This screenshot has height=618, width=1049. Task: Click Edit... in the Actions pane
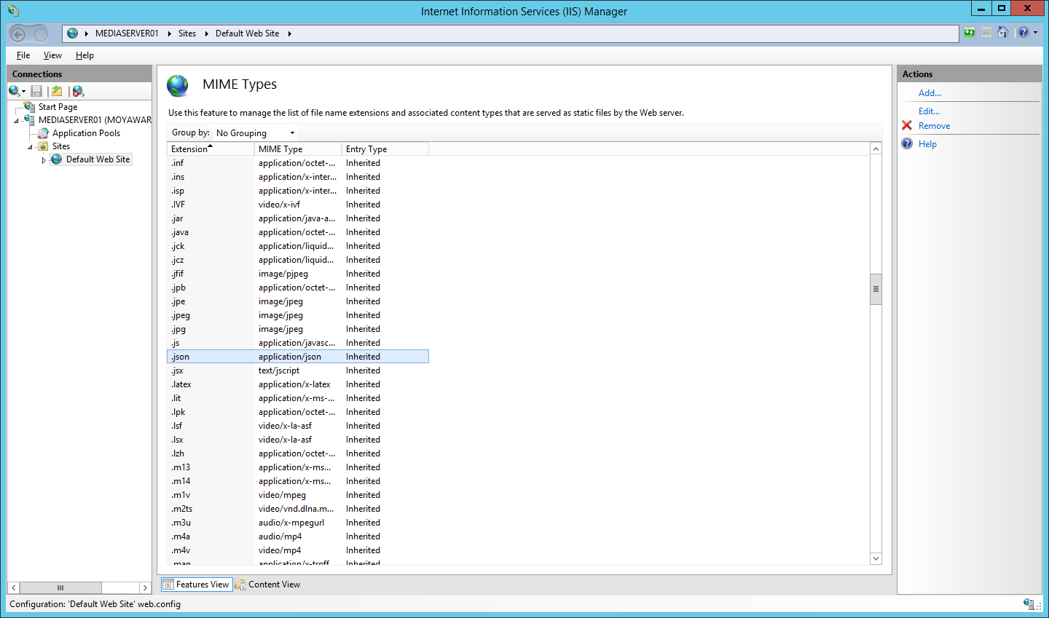pos(928,110)
